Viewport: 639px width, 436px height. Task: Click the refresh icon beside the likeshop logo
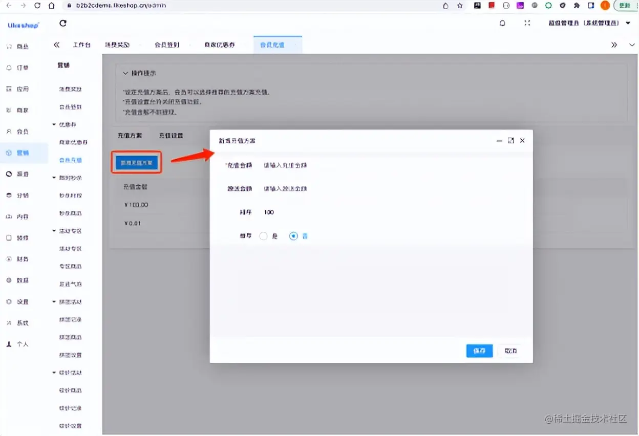point(63,23)
